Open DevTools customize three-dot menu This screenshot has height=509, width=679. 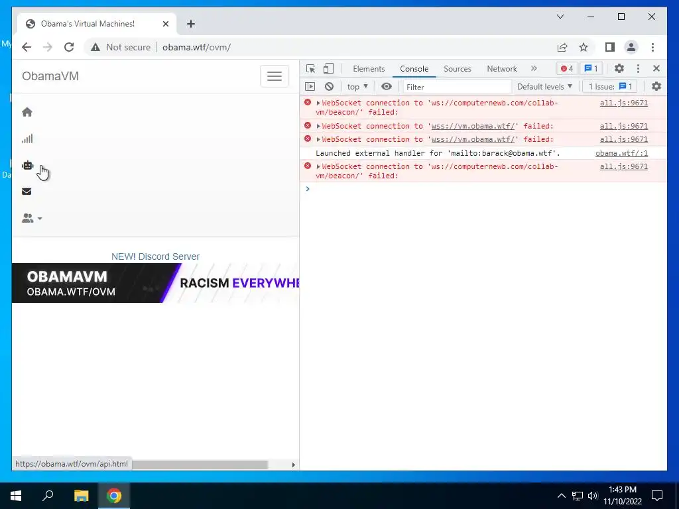(638, 68)
